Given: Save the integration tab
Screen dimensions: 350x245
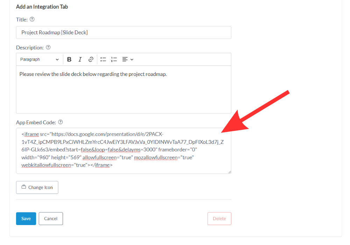Looking at the screenshot, I should (x=26, y=218).
